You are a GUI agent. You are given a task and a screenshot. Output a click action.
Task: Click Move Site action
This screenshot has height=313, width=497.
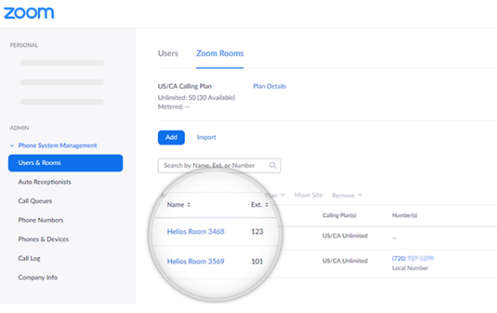pyautogui.click(x=309, y=195)
